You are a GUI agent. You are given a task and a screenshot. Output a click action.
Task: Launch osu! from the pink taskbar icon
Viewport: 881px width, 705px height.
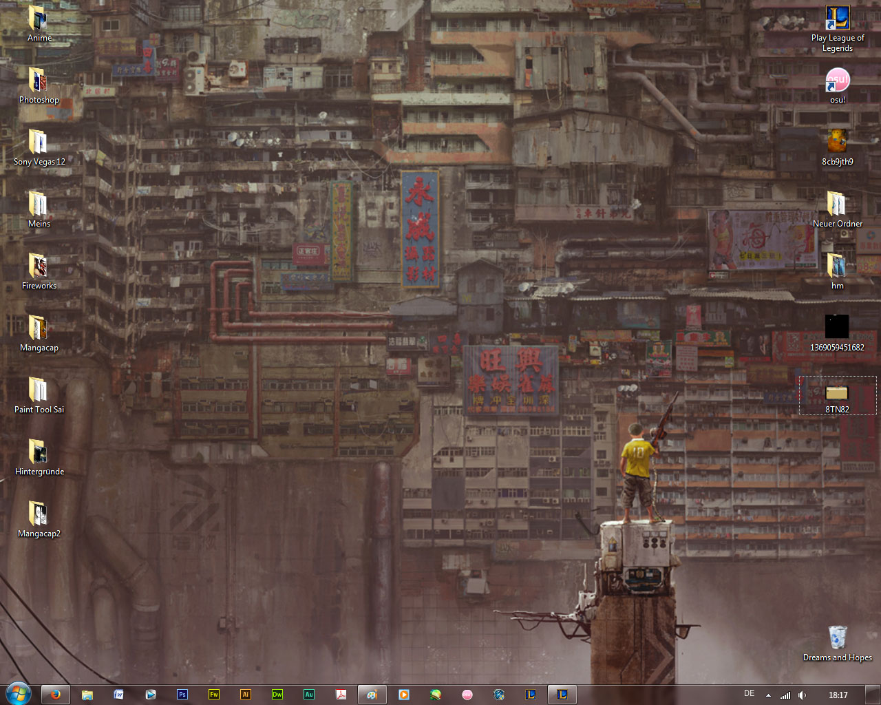(467, 695)
